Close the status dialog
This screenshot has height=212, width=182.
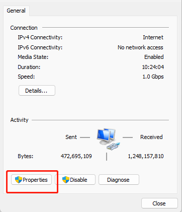pyautogui.click(x=159, y=203)
